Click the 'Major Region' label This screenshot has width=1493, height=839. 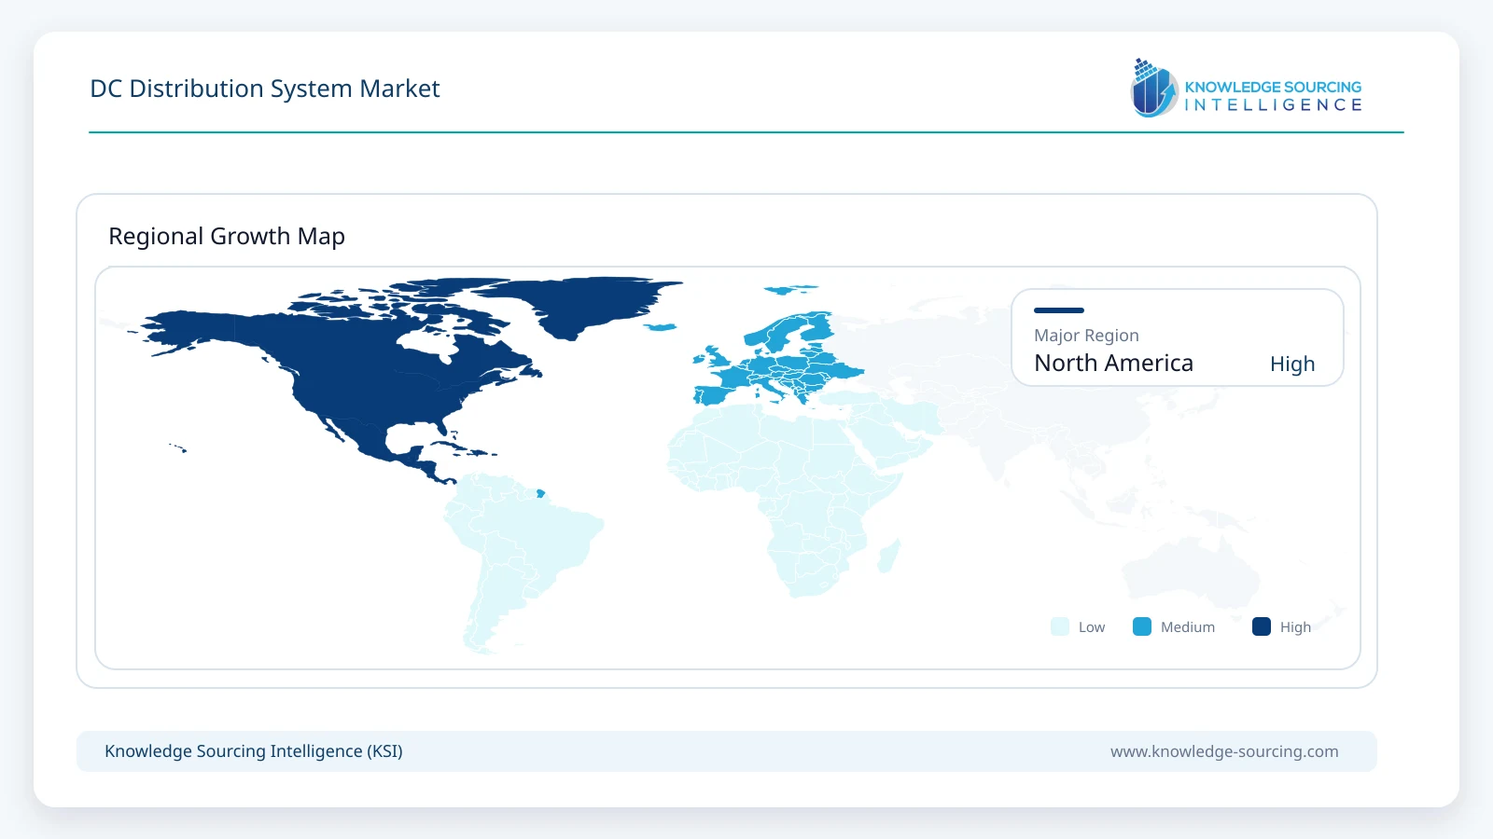tap(1086, 336)
